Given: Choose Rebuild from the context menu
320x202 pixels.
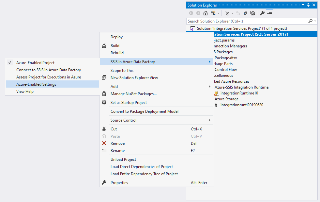Looking at the screenshot, I should pos(117,53).
